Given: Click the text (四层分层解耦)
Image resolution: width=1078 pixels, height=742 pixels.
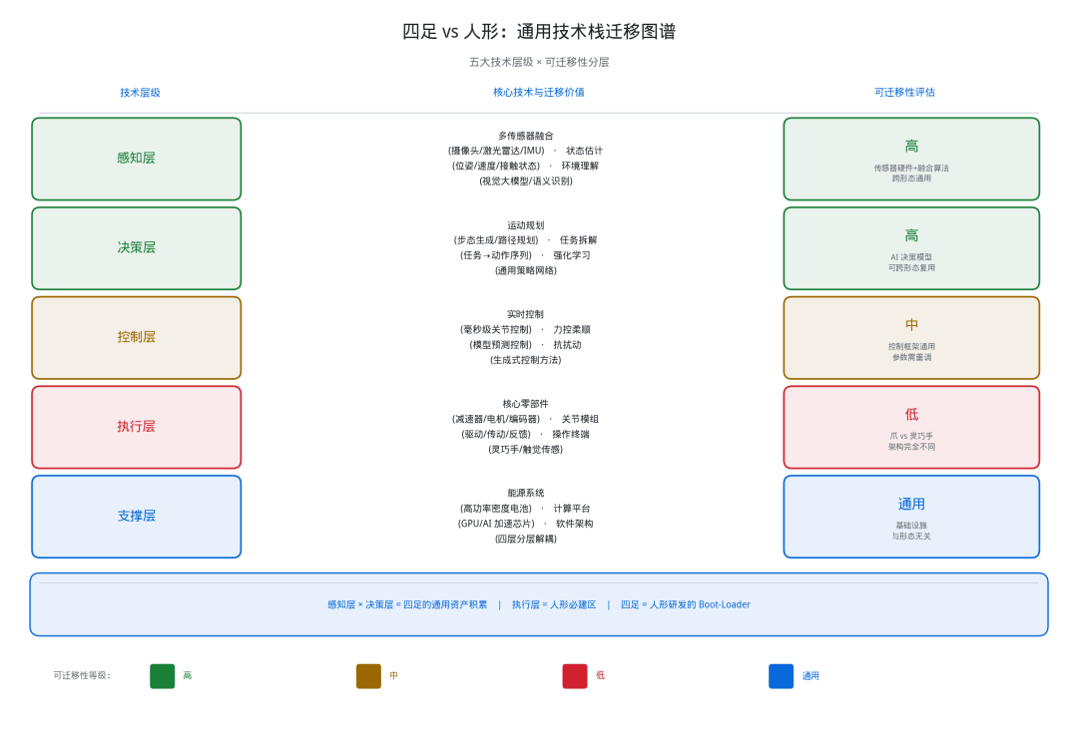Looking at the screenshot, I should coord(526,539).
